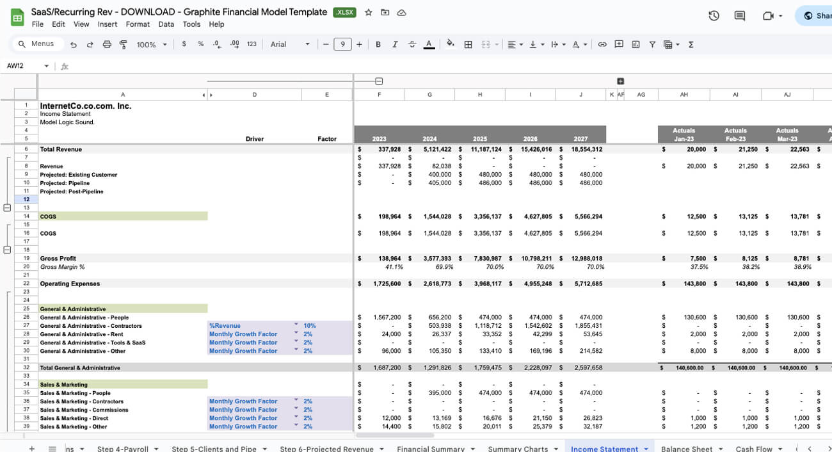View the cloud save status
This screenshot has width=832, height=452.
pos(401,13)
